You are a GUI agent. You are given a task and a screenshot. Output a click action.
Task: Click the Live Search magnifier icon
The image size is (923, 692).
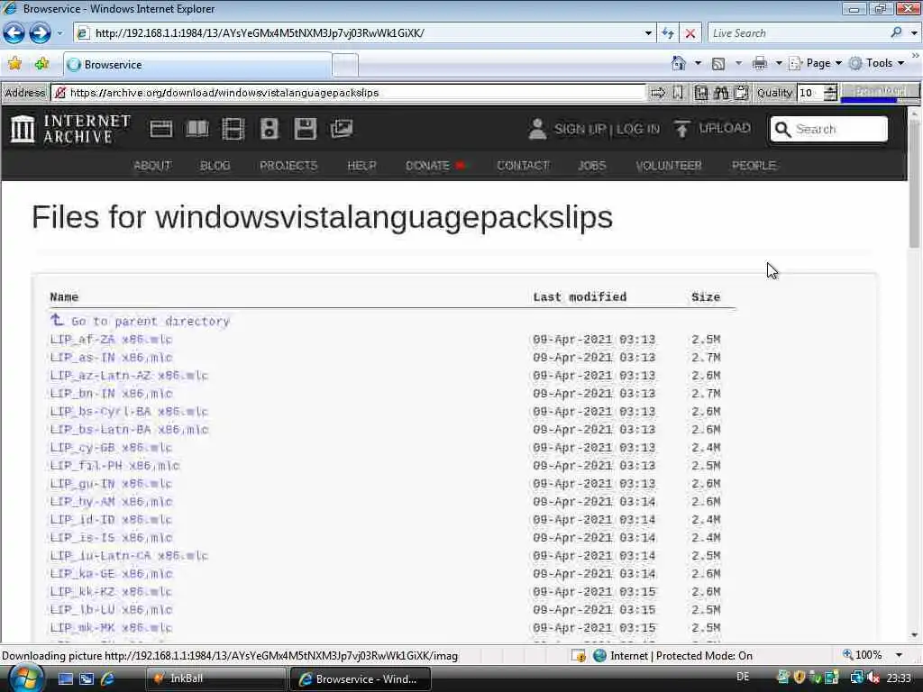896,33
